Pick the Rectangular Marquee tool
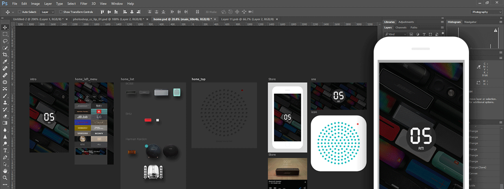Image resolution: width=504 pixels, height=189 pixels. [x=5, y=34]
